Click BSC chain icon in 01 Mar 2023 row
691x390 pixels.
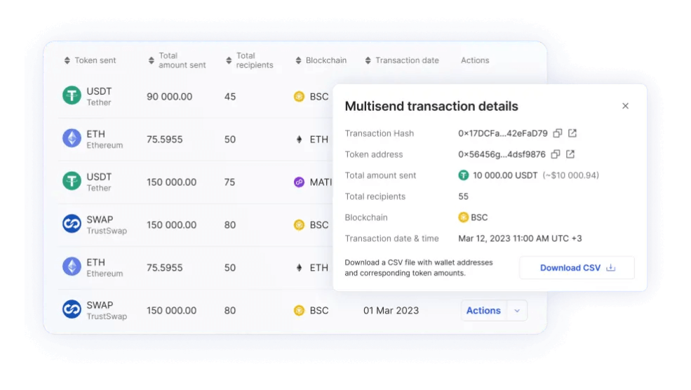coord(300,310)
